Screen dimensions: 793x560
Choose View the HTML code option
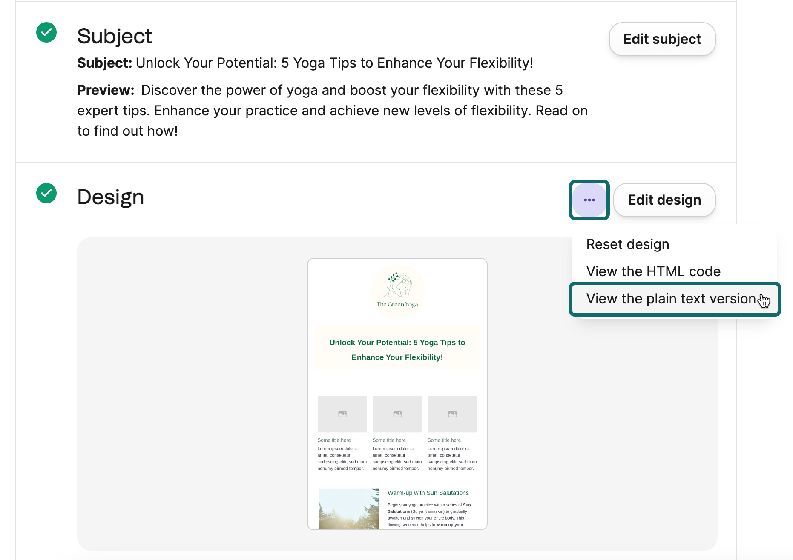(x=653, y=271)
